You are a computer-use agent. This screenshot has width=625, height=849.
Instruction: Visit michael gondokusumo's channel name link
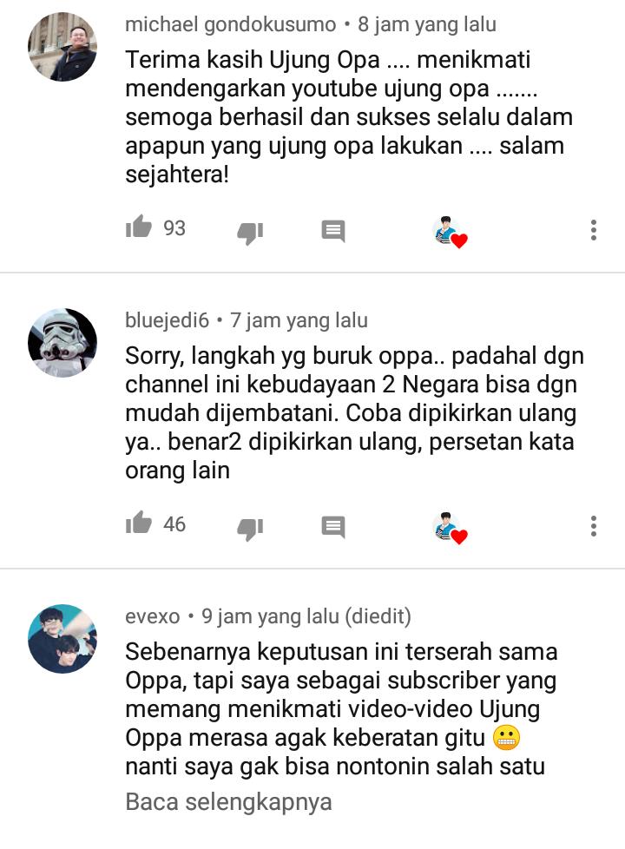(x=231, y=24)
